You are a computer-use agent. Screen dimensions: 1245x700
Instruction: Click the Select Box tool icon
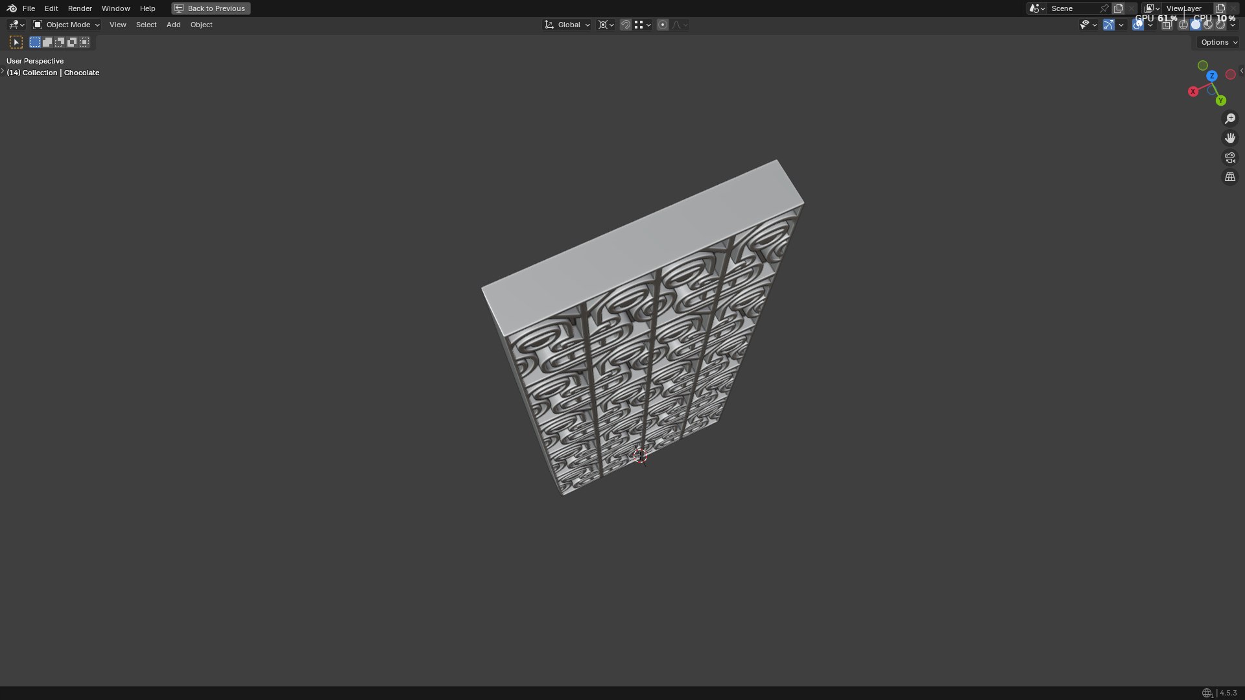pos(16,42)
